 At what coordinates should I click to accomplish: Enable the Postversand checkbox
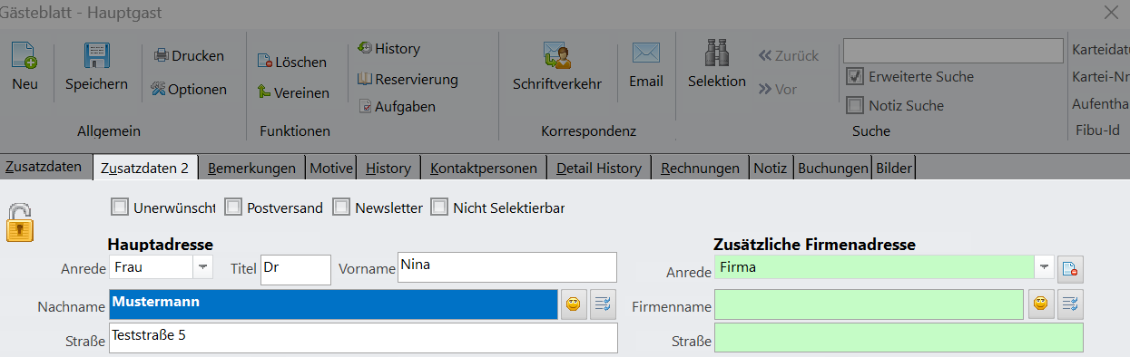tap(232, 207)
